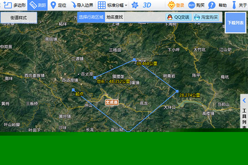Click the 大竹坑 map label
The width and height of the screenshot is (248, 165).
click(x=200, y=50)
